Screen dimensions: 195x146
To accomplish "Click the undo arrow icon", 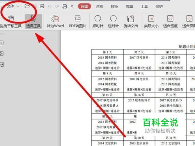I will [x=50, y=6].
